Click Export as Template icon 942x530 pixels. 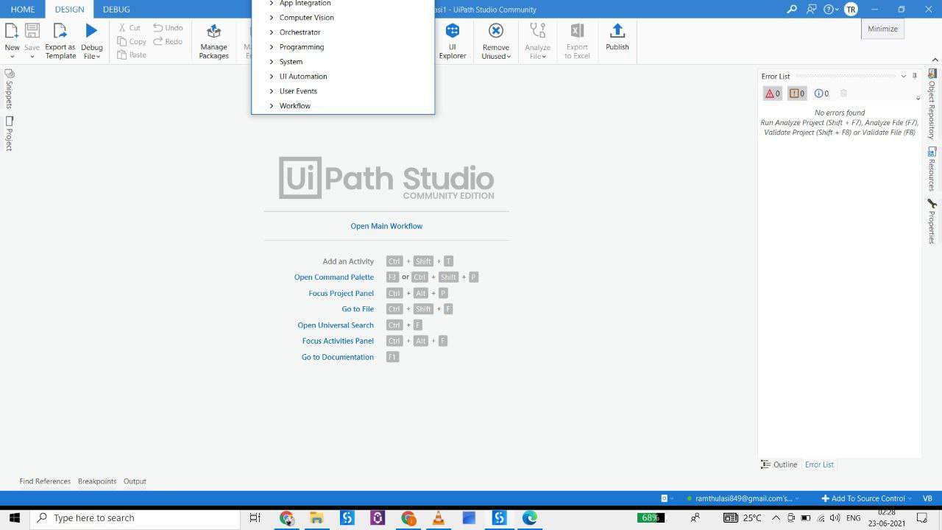pos(60,31)
